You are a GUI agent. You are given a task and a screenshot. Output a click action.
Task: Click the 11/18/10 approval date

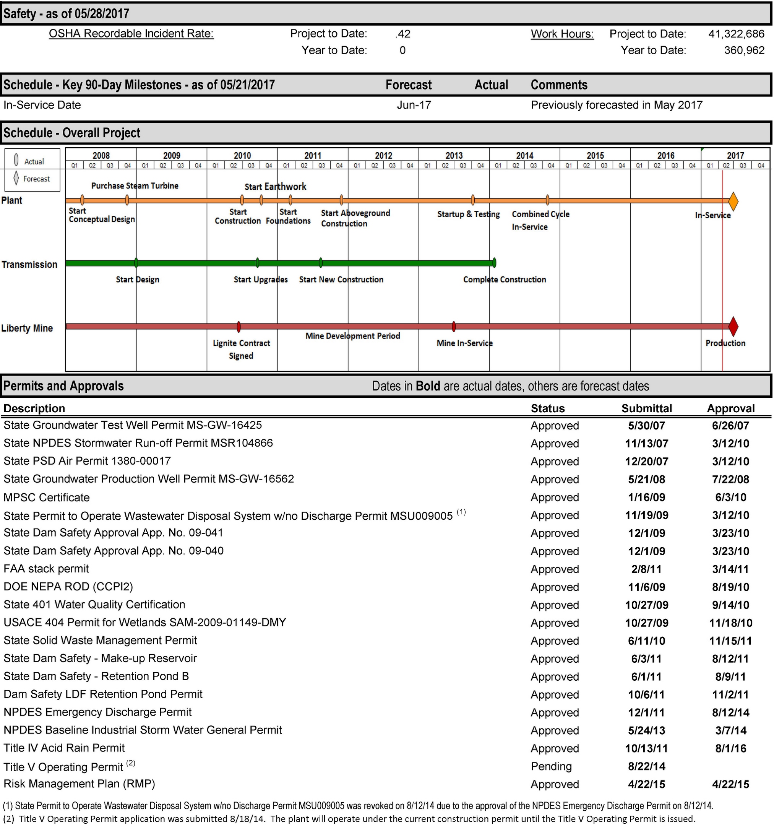pyautogui.click(x=730, y=623)
